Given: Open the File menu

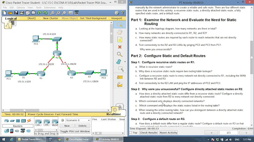Looking at the screenshot, I should click(5, 7).
